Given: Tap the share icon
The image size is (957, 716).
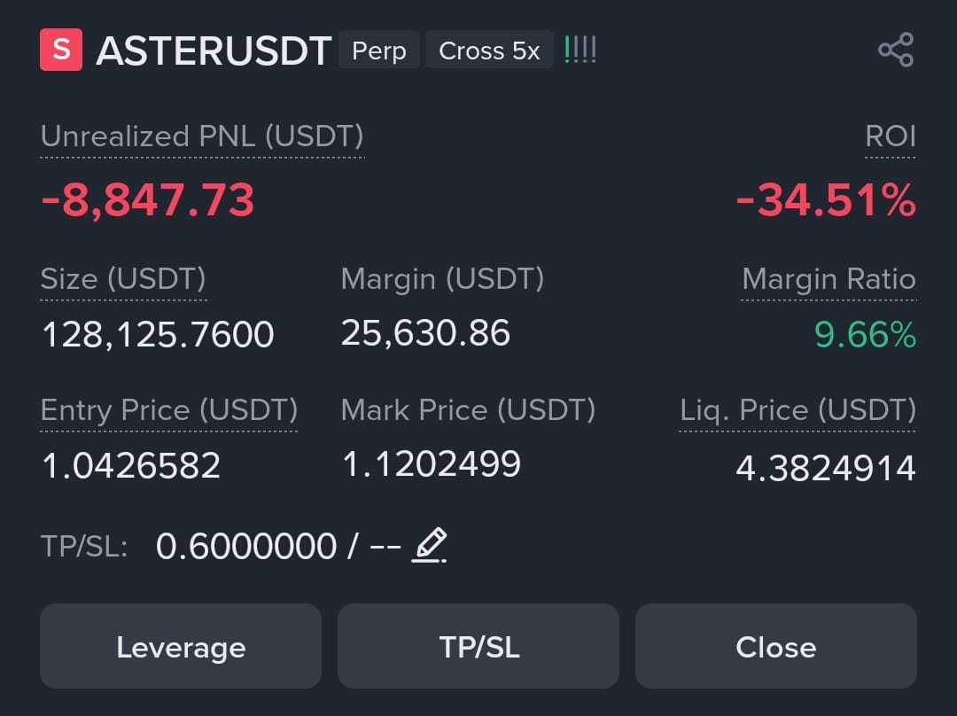Looking at the screenshot, I should (x=895, y=50).
